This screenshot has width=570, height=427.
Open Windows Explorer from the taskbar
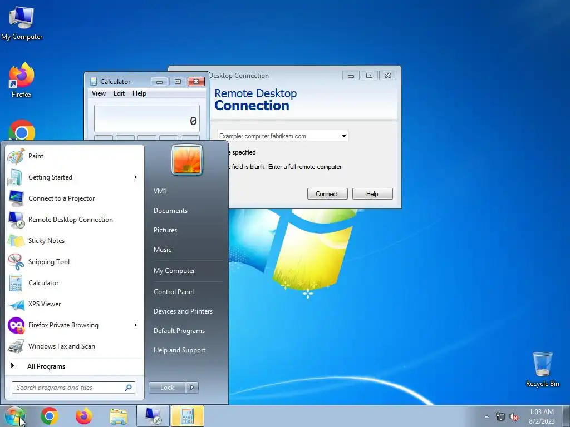(x=119, y=416)
